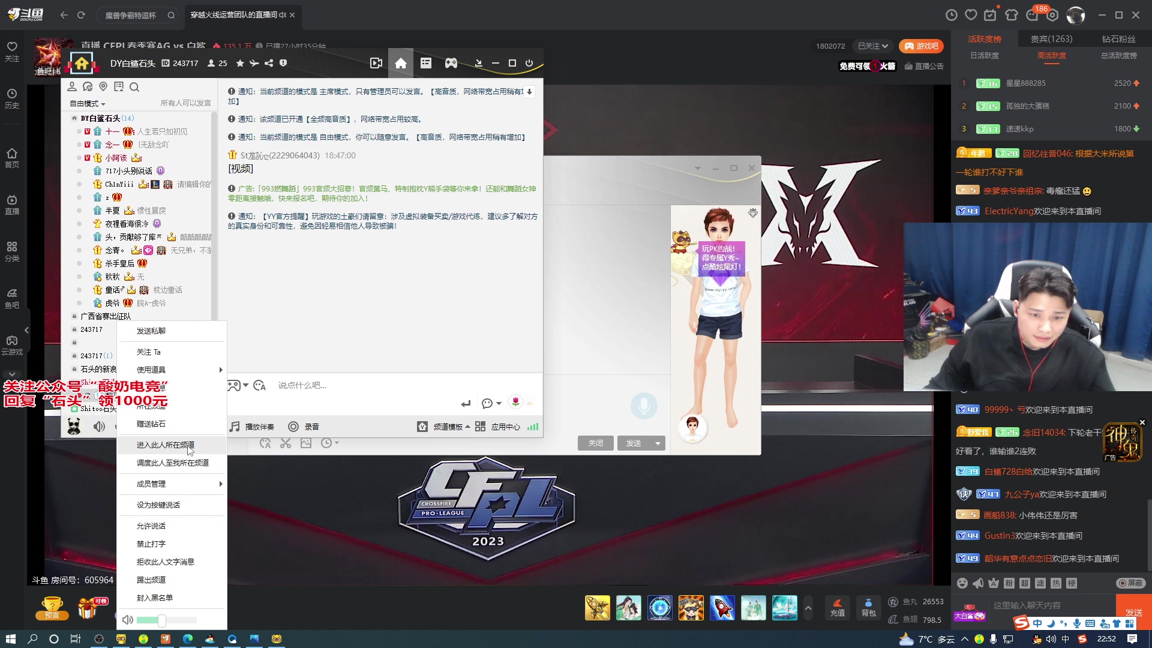Click the image insert icon in chat window
The width and height of the screenshot is (1152, 648).
pos(306,443)
